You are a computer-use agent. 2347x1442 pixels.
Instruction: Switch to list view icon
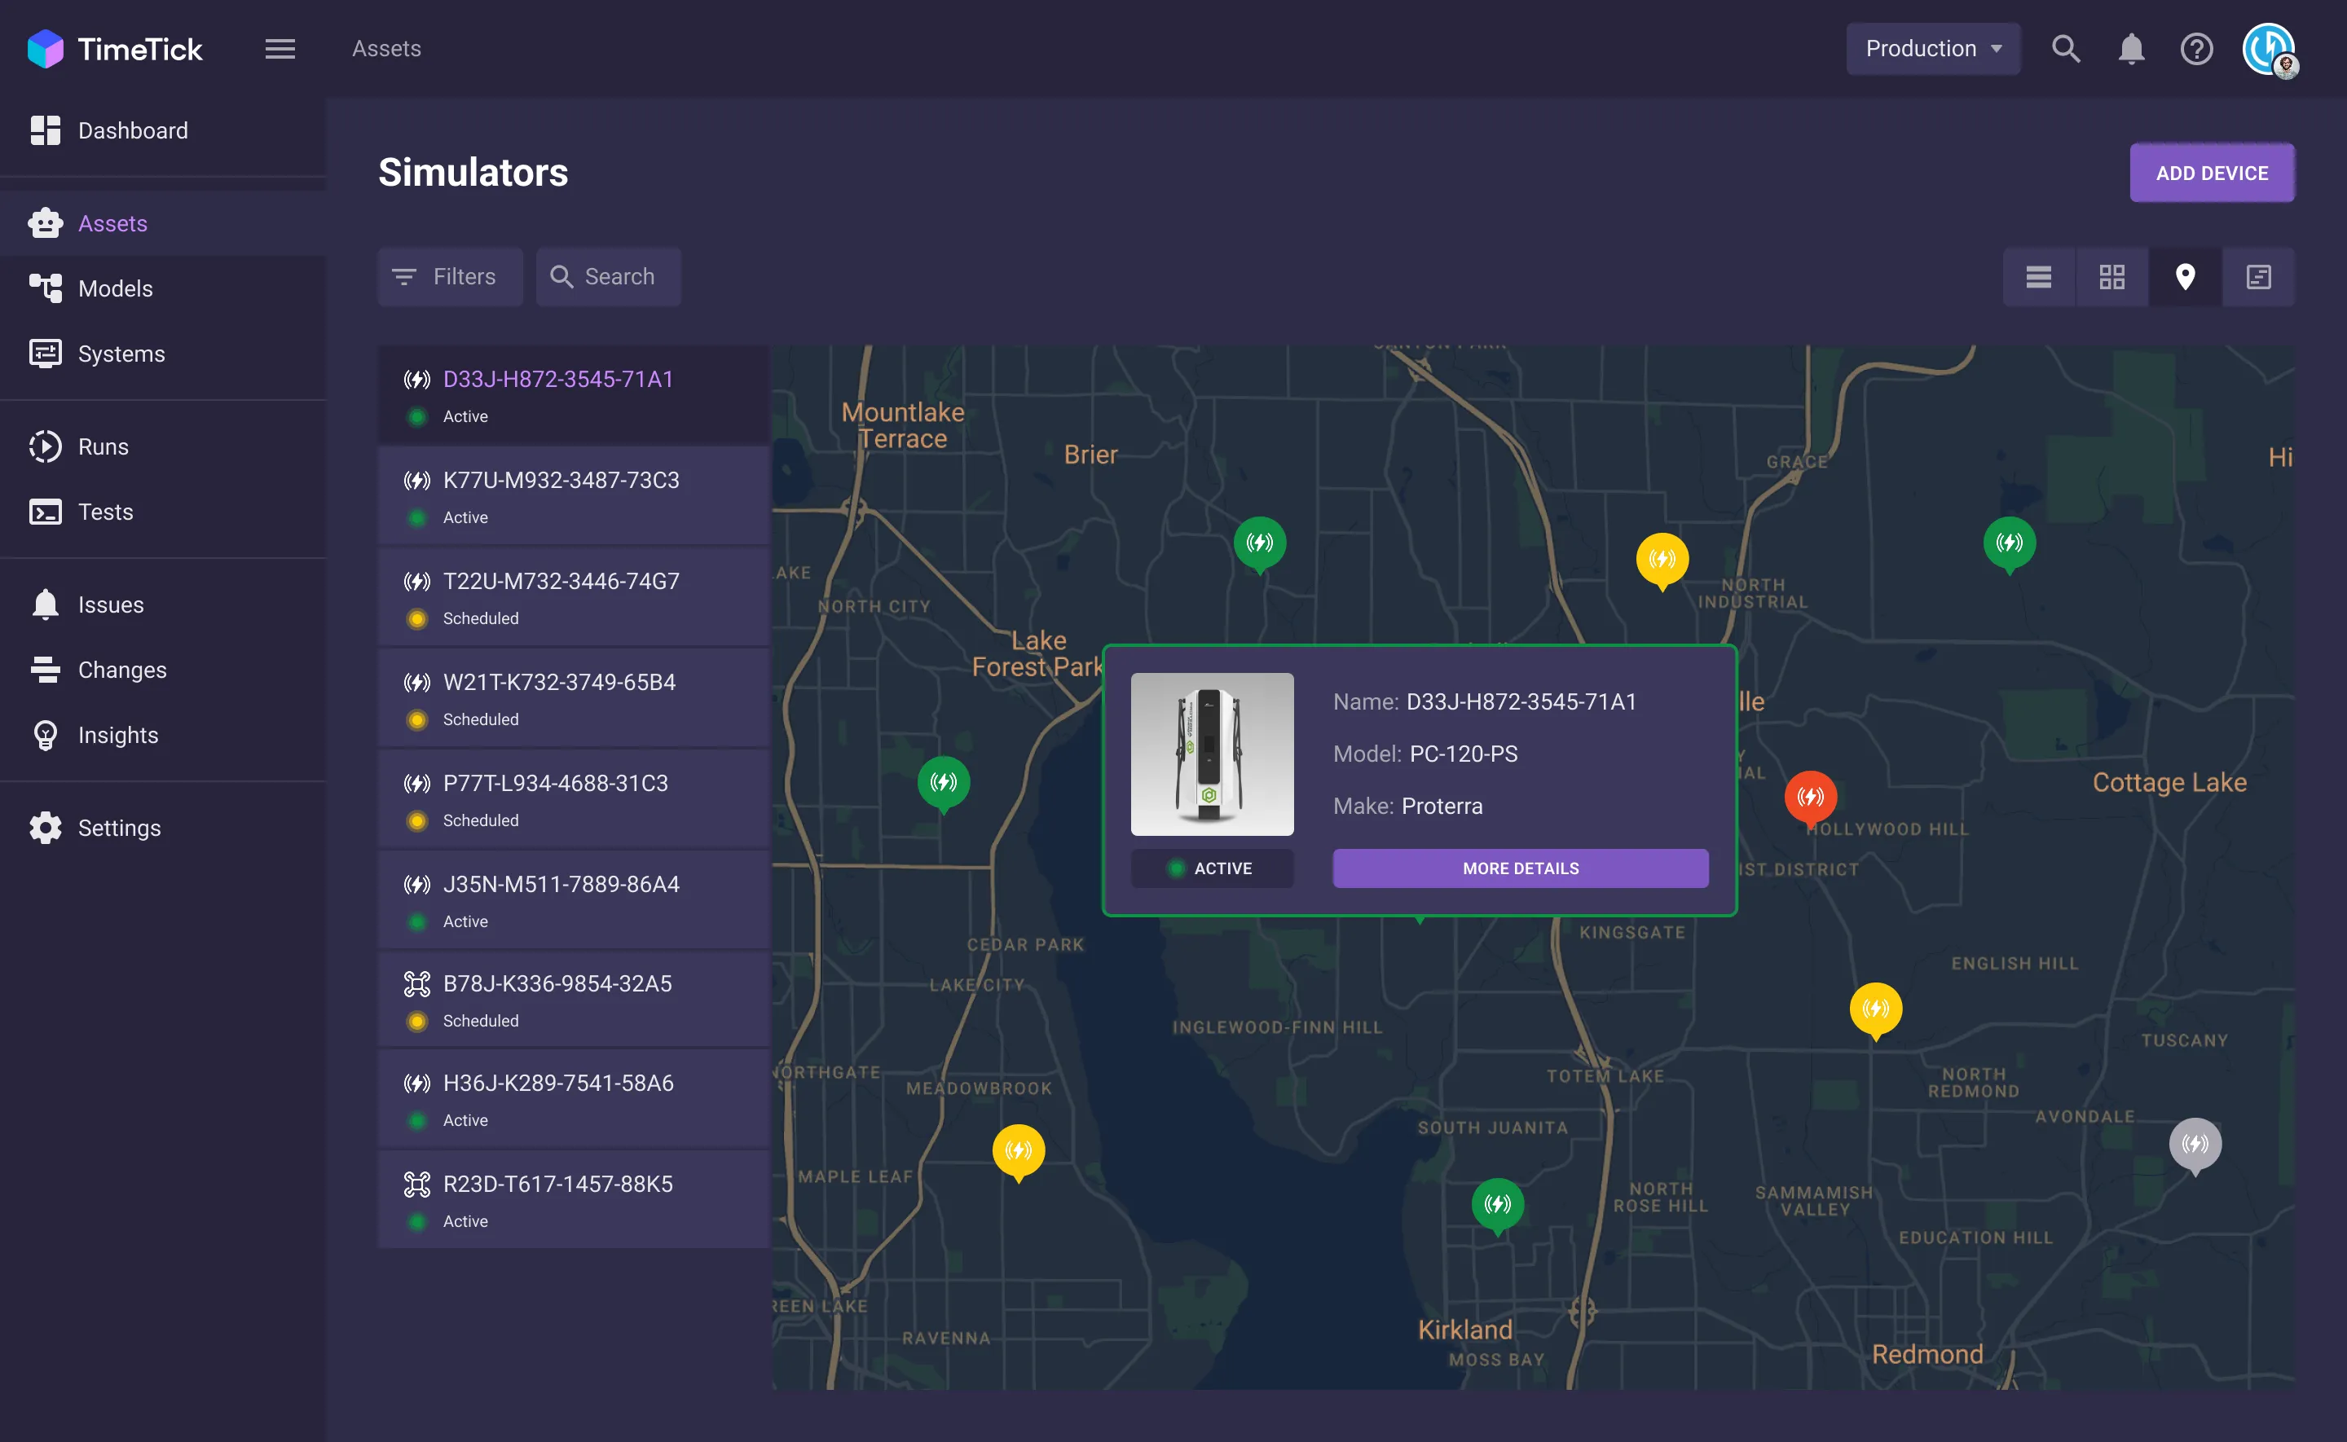pos(2038,276)
